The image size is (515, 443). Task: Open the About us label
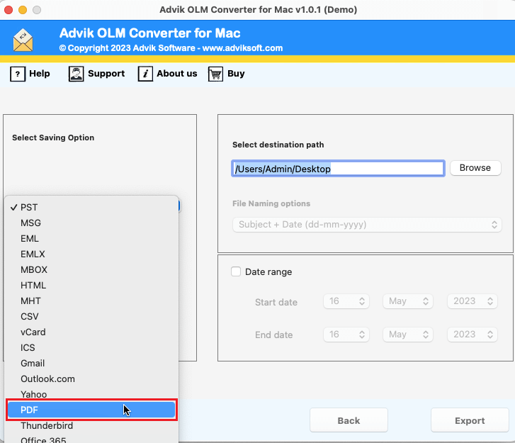coord(176,73)
